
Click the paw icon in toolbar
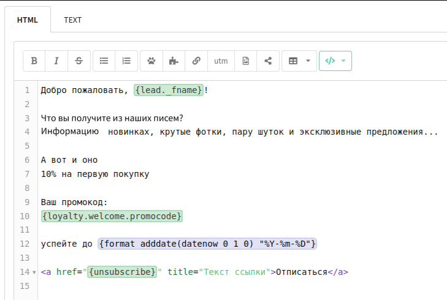[151, 61]
